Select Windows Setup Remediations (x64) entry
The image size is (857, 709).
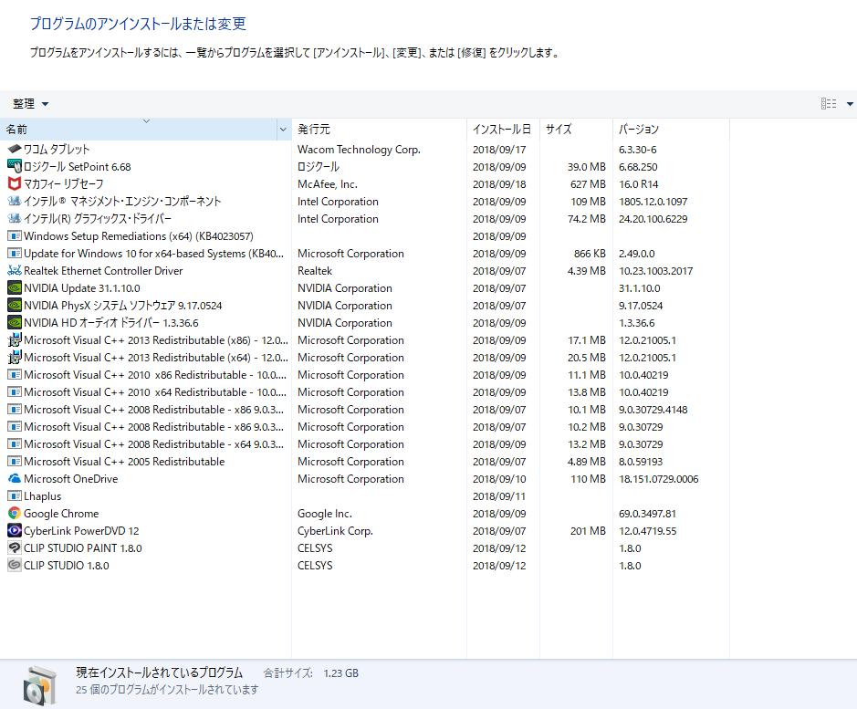click(x=138, y=236)
